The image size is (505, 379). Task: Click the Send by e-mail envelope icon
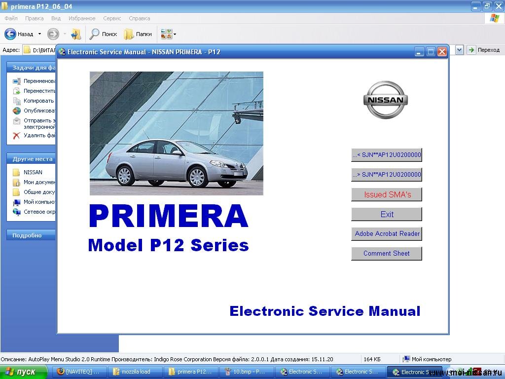click(17, 121)
